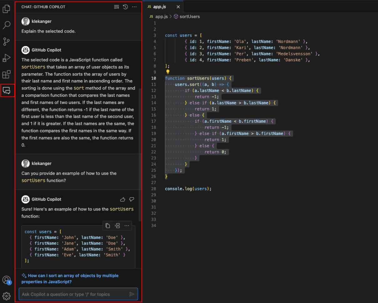Click the follow-up 'How can I sort an array' link
Viewport: 378px width, 303px height.
pos(70,279)
